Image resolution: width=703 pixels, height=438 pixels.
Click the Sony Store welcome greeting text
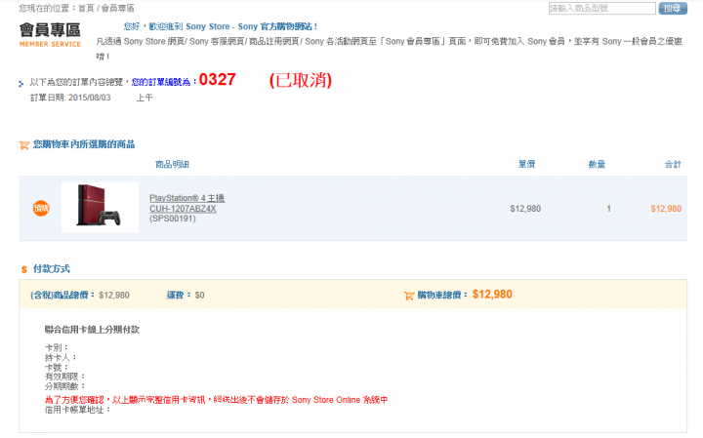[220, 27]
